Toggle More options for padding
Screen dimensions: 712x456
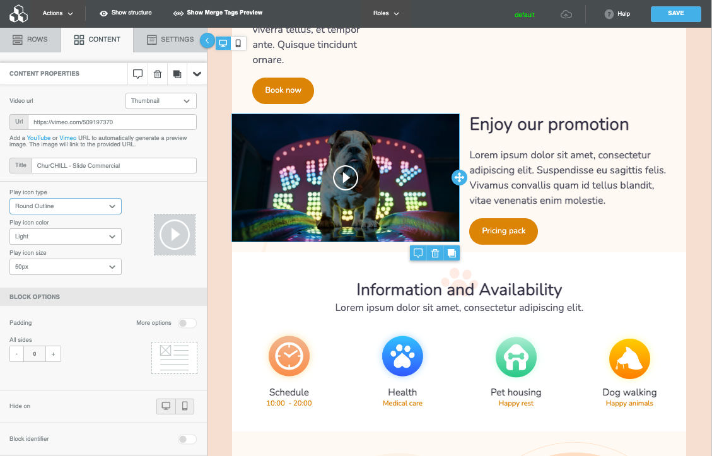pyautogui.click(x=187, y=323)
